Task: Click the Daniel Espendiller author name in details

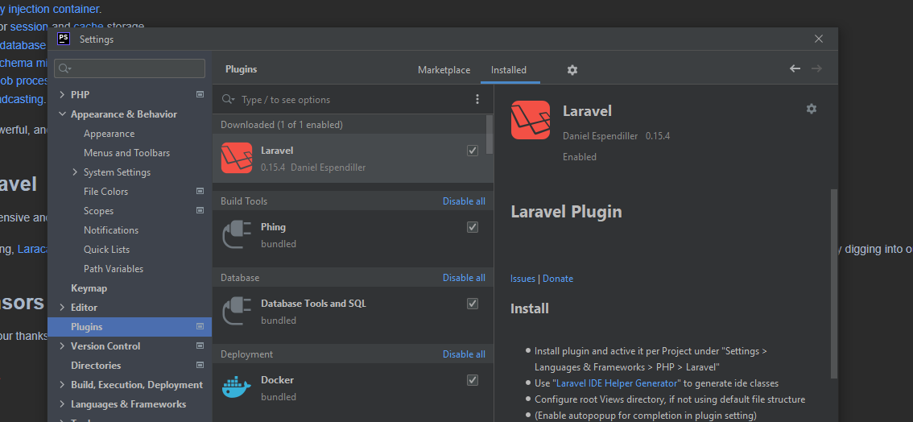Action: (x=601, y=135)
